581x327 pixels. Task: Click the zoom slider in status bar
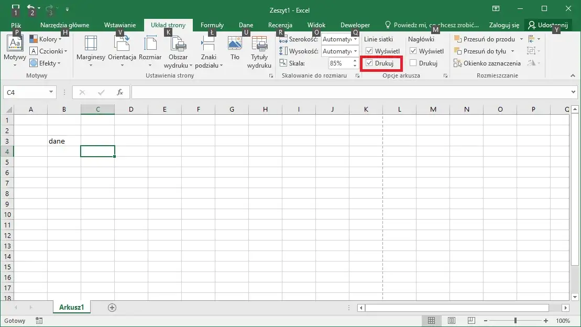(516, 320)
